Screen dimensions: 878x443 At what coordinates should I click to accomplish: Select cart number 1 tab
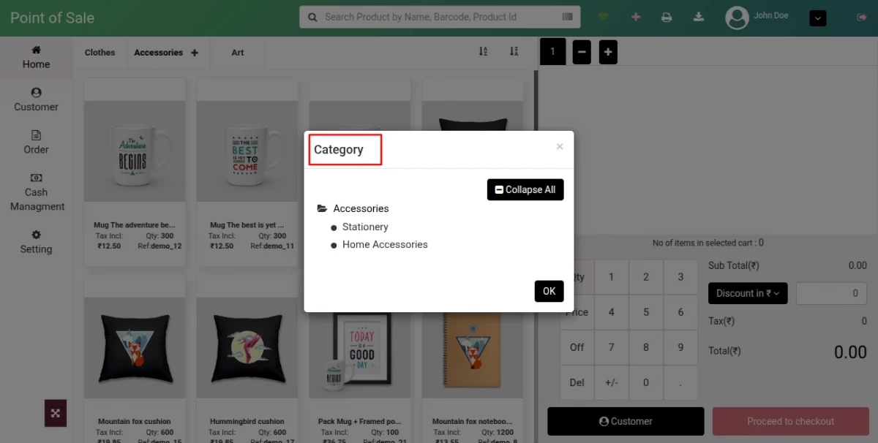(552, 52)
